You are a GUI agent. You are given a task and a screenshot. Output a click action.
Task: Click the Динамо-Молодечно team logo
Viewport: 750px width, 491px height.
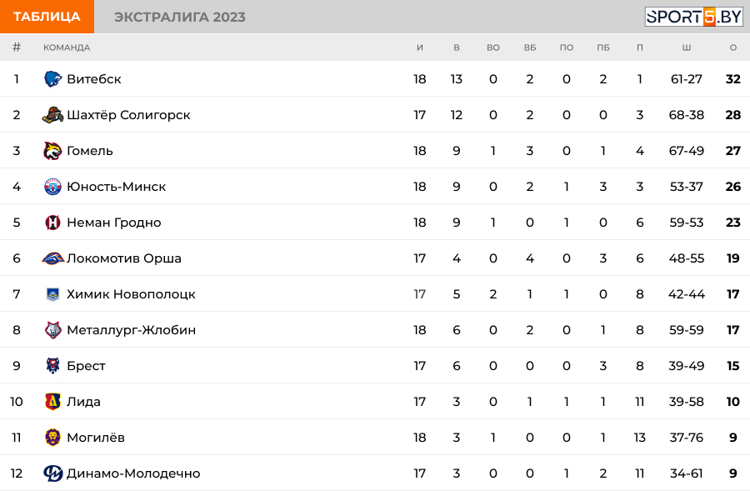pyautogui.click(x=52, y=473)
